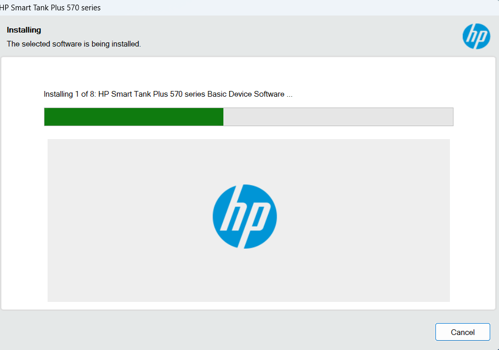Select the 'Installing' heading text
The width and height of the screenshot is (499, 350).
coord(23,30)
